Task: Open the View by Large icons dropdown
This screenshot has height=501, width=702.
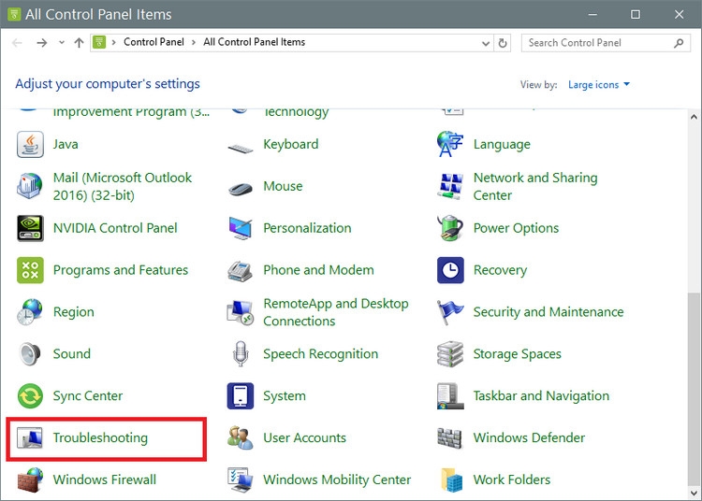Action: tap(599, 84)
